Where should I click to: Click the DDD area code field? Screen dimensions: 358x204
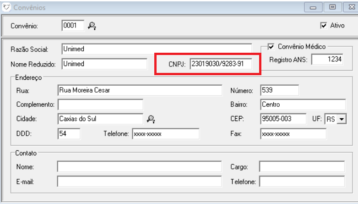(x=69, y=133)
